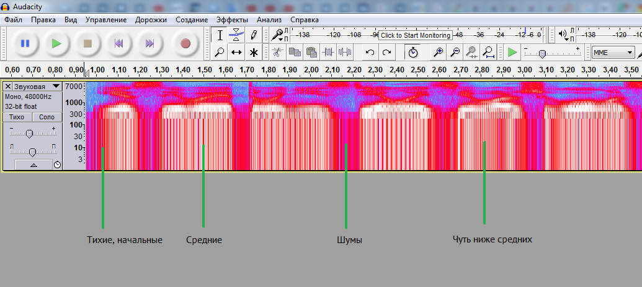Skip to start of the project
The image size is (642, 287).
pyautogui.click(x=118, y=43)
